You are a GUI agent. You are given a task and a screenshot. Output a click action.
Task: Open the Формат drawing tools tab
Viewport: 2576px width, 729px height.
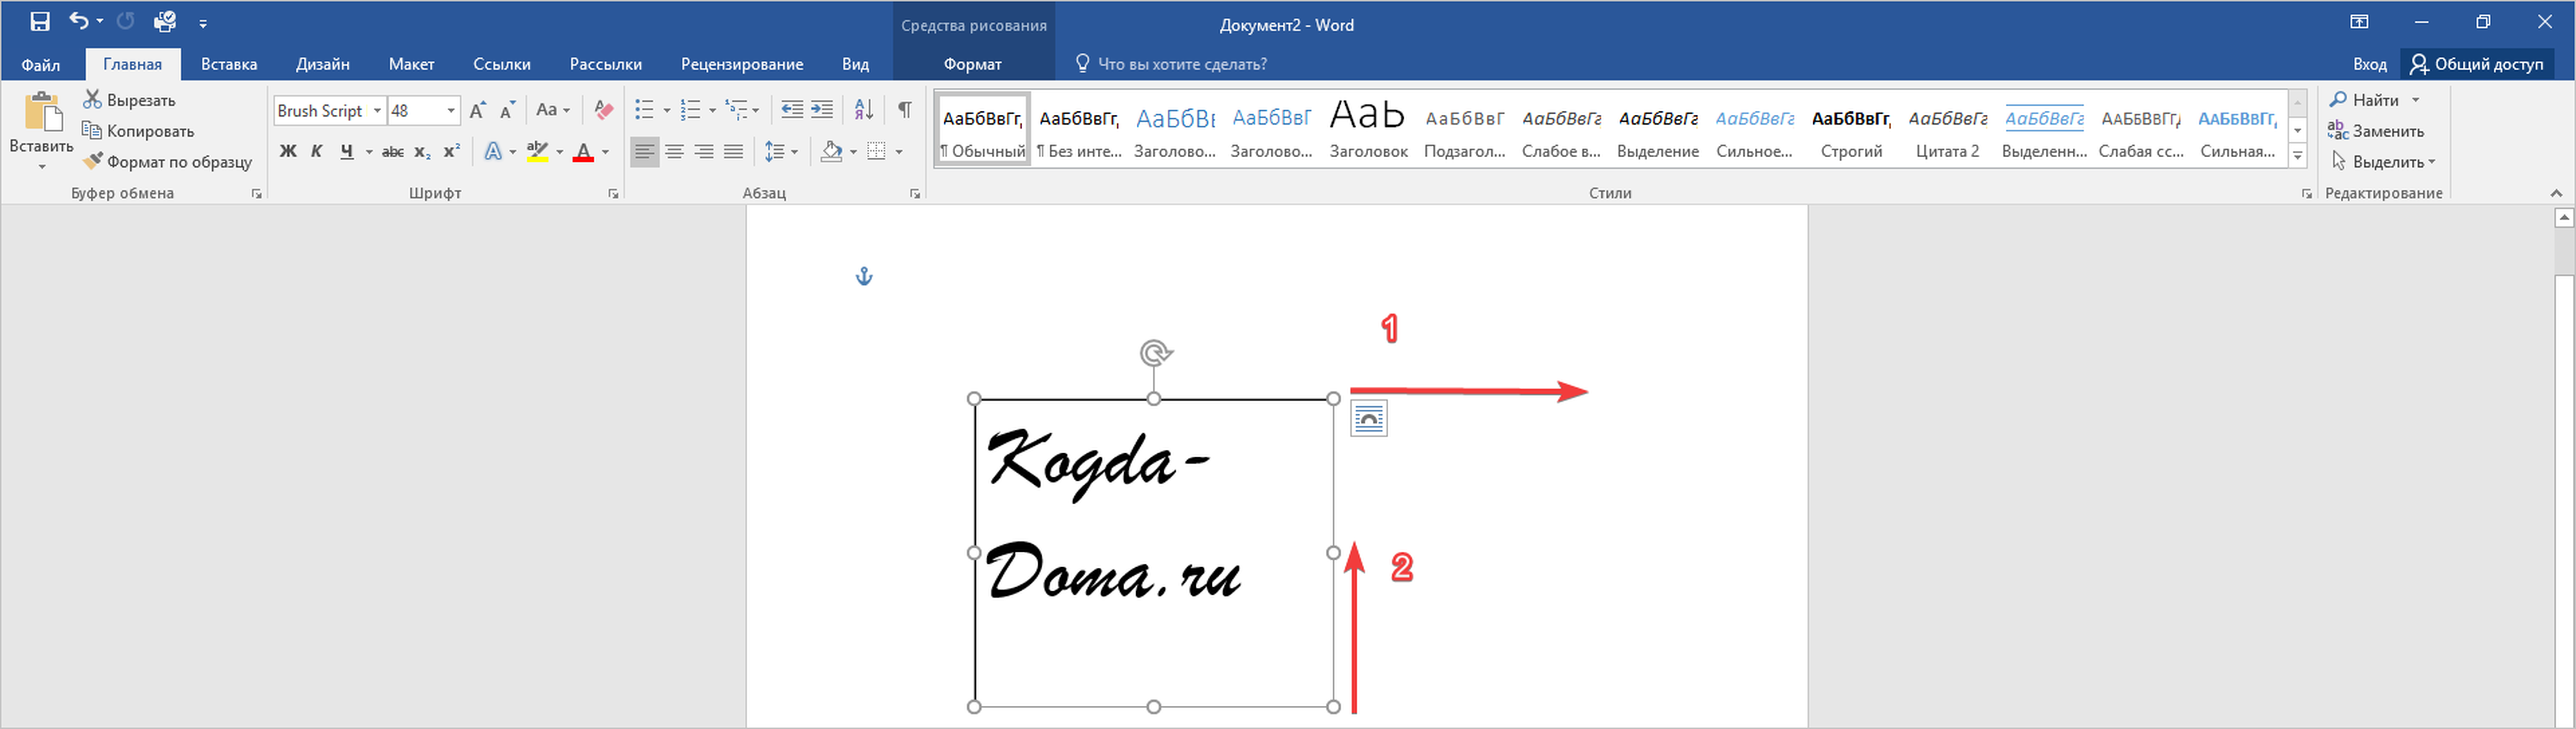[x=972, y=64]
